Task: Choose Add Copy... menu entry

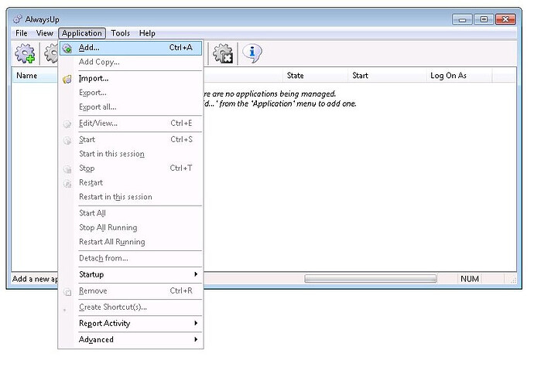Action: (x=131, y=62)
